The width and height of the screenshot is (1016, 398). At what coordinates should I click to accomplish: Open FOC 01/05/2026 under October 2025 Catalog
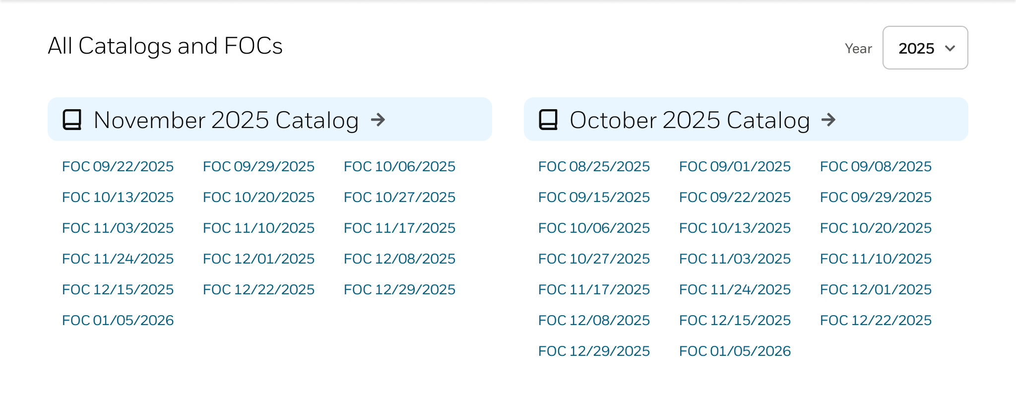[x=735, y=351]
